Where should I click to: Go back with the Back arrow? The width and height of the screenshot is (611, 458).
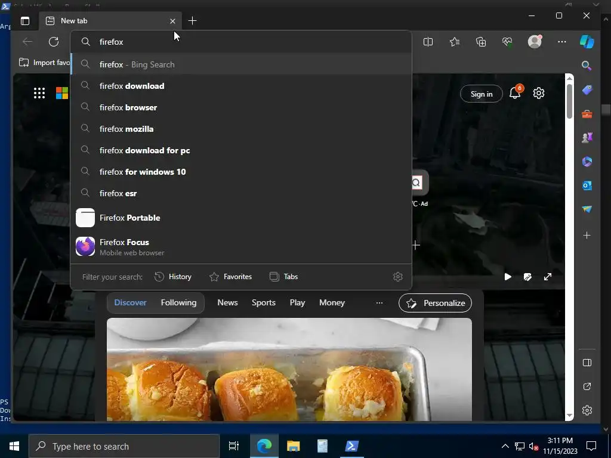point(27,42)
